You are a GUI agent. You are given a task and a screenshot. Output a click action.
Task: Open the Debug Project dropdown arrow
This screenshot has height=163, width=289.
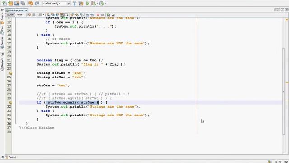tap(98, 3)
